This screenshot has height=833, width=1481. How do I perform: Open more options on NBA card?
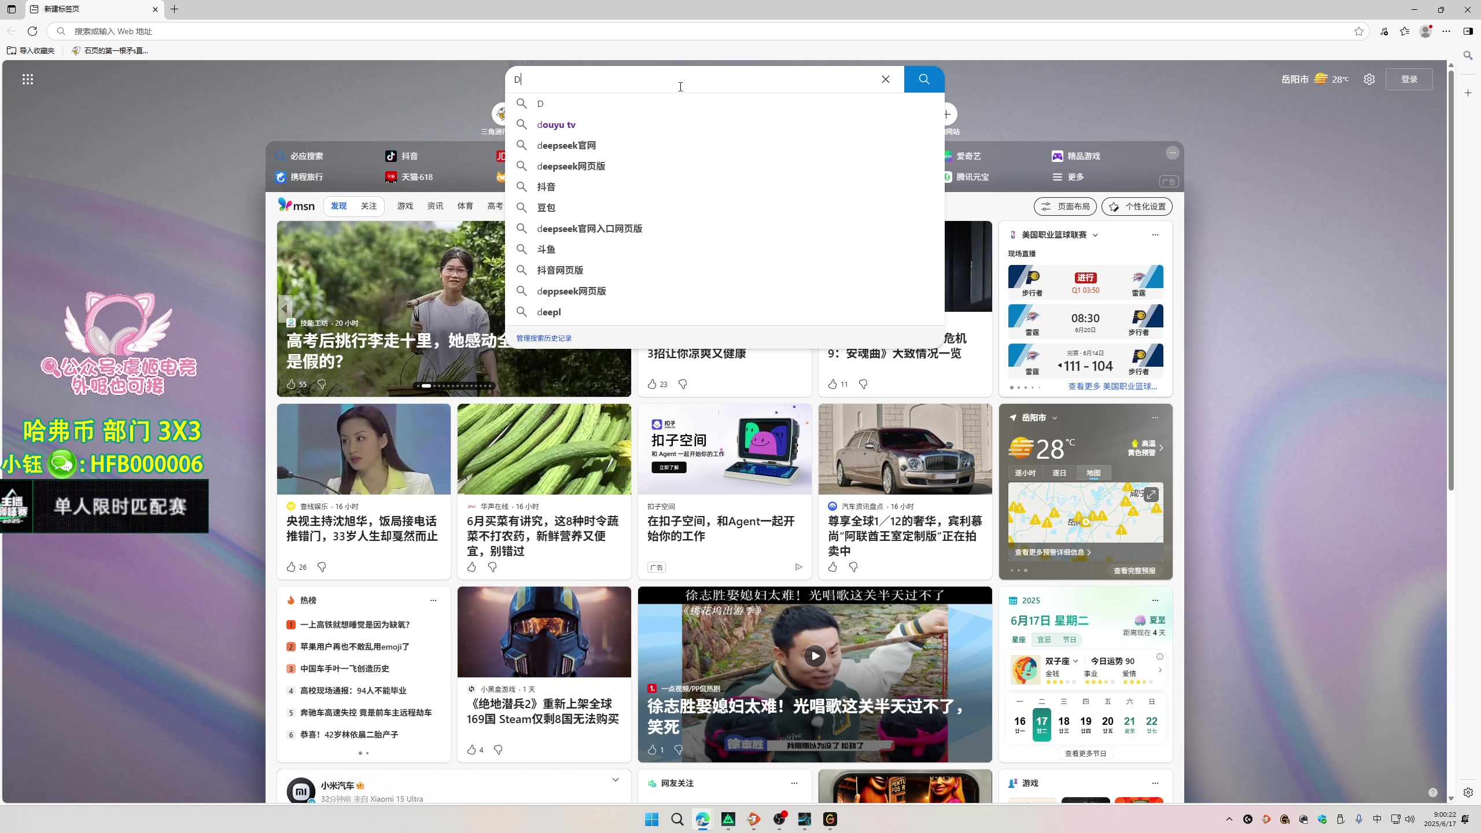point(1155,235)
